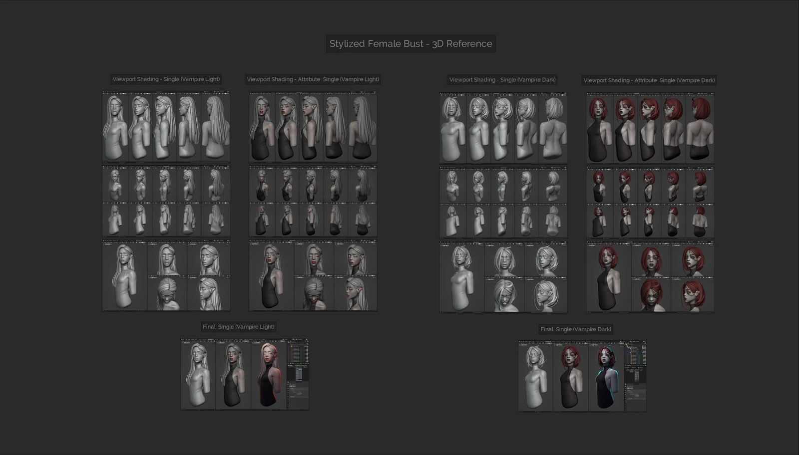Click the Final Single (Vampire Dark) label
799x455 pixels.
coord(576,329)
